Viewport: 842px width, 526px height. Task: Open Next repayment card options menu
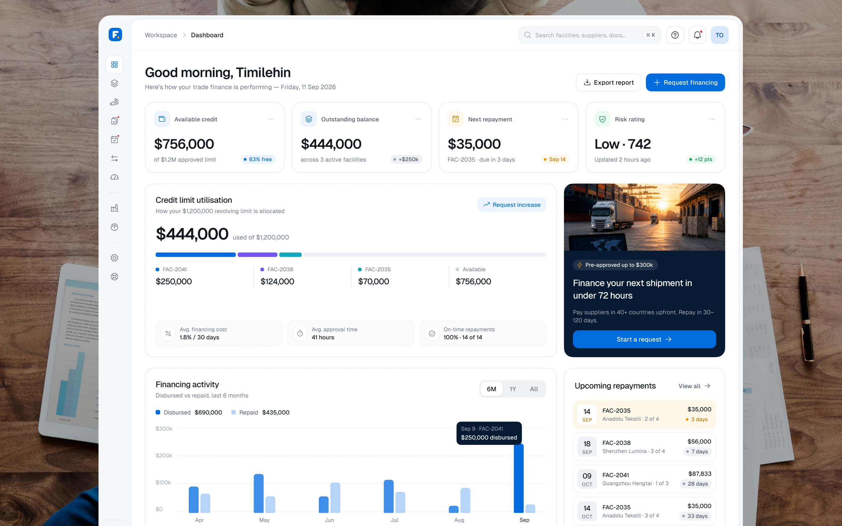[565, 119]
